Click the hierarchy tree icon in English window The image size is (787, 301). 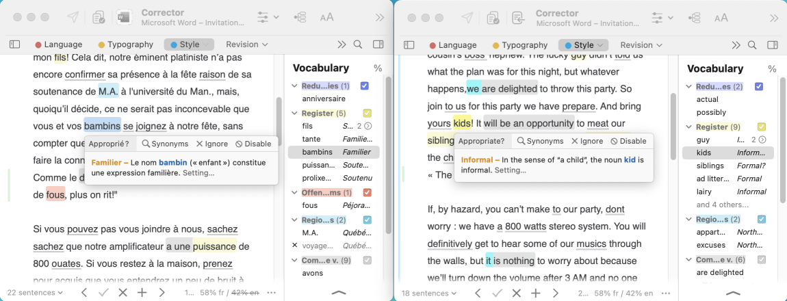pyautogui.click(x=695, y=18)
